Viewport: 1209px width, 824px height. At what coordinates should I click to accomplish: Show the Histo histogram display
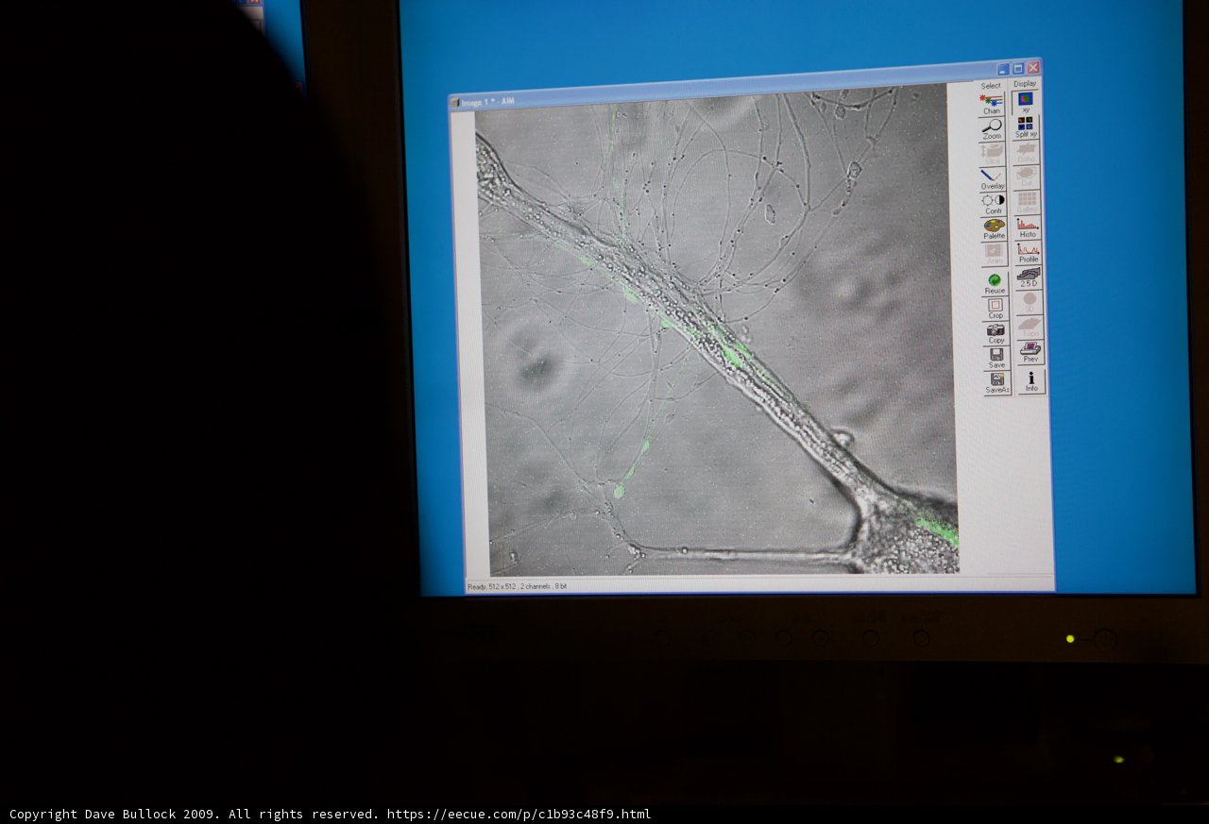click(x=1028, y=227)
